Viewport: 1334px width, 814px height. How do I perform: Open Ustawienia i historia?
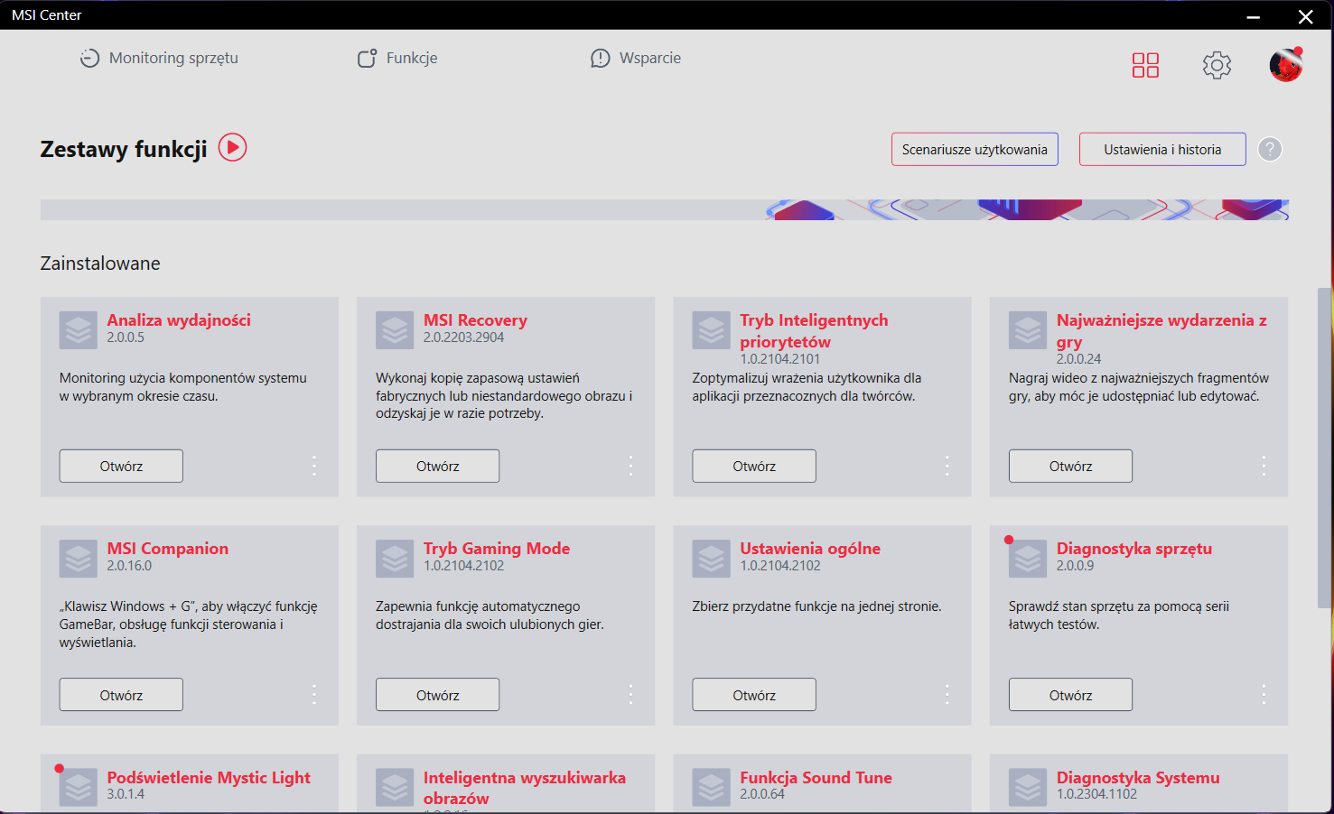[1162, 150]
